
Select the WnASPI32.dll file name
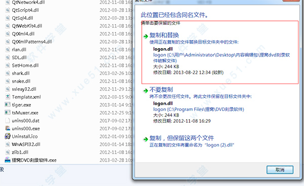26,144
